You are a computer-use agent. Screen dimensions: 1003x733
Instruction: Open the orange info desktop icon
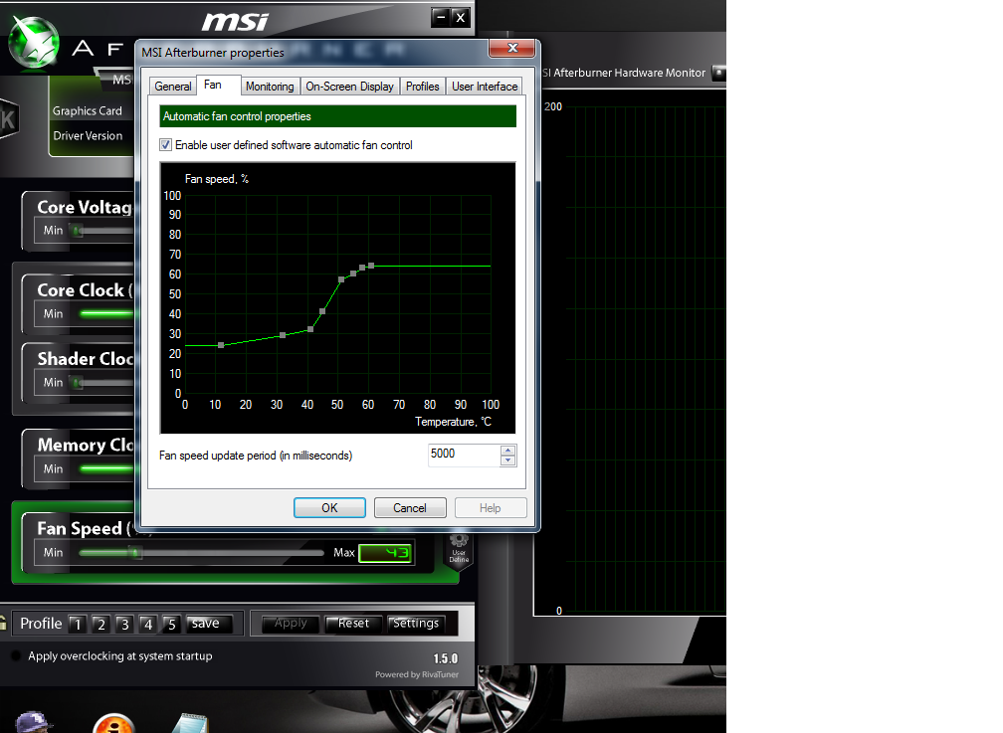pos(113,723)
